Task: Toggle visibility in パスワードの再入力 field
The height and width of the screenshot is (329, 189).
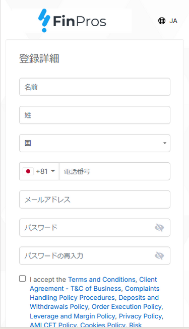Action: pyautogui.click(x=159, y=255)
